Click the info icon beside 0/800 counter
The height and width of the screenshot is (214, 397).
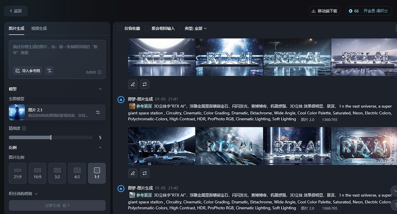(99, 72)
